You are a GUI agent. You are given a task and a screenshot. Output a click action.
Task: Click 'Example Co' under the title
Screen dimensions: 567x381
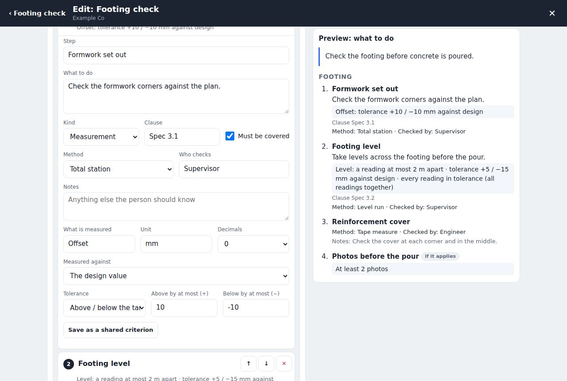click(x=89, y=18)
